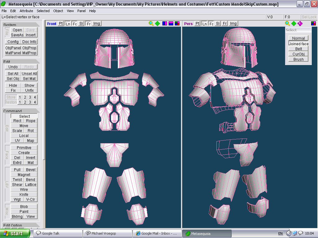Click the Windows flag on the start button
The width and height of the screenshot is (318, 238).
tap(6, 233)
